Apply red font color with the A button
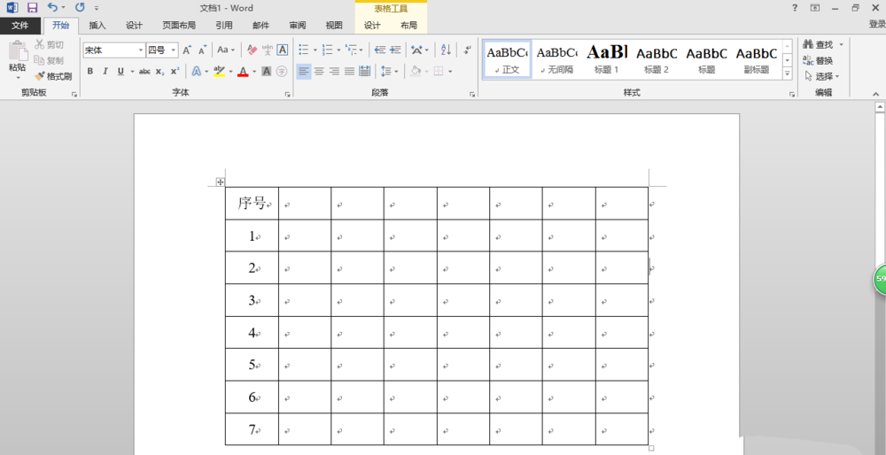The height and width of the screenshot is (455, 886). pyautogui.click(x=243, y=72)
